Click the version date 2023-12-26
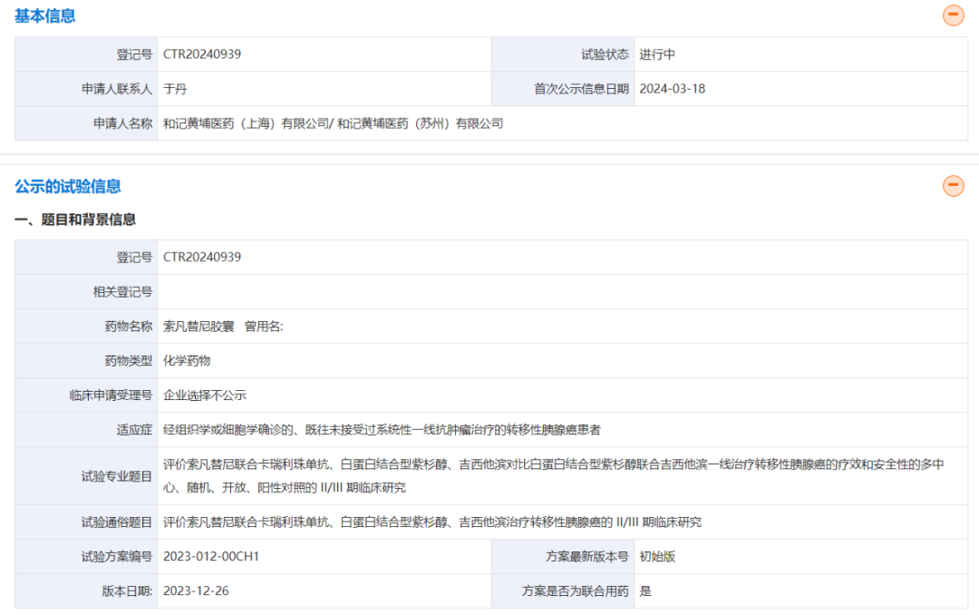Image resolution: width=979 pixels, height=615 pixels. point(199,590)
